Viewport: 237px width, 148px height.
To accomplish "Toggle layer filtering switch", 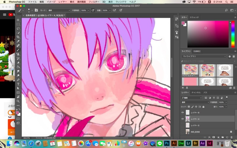I will (227, 97).
